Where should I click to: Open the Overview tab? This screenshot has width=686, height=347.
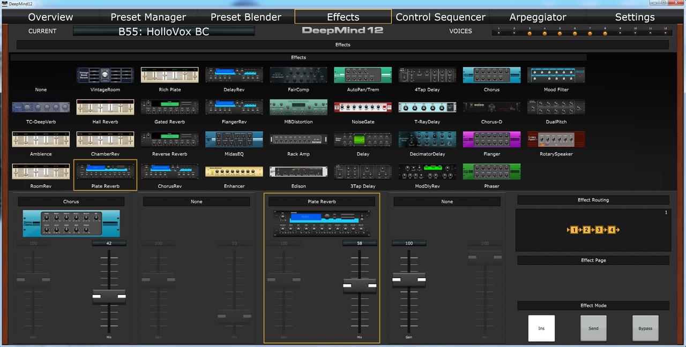point(50,17)
